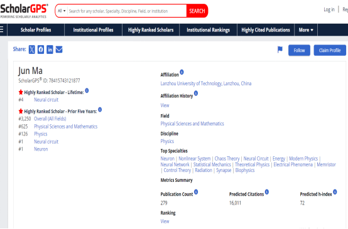Click predicted h-index value 72
This screenshot has height=229, width=348.
tap(302, 203)
